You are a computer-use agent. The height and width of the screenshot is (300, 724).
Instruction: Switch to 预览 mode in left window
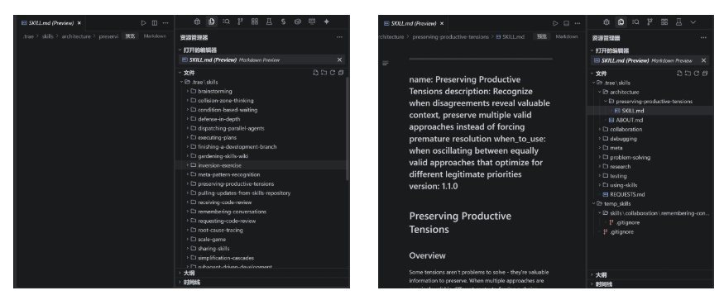point(131,36)
